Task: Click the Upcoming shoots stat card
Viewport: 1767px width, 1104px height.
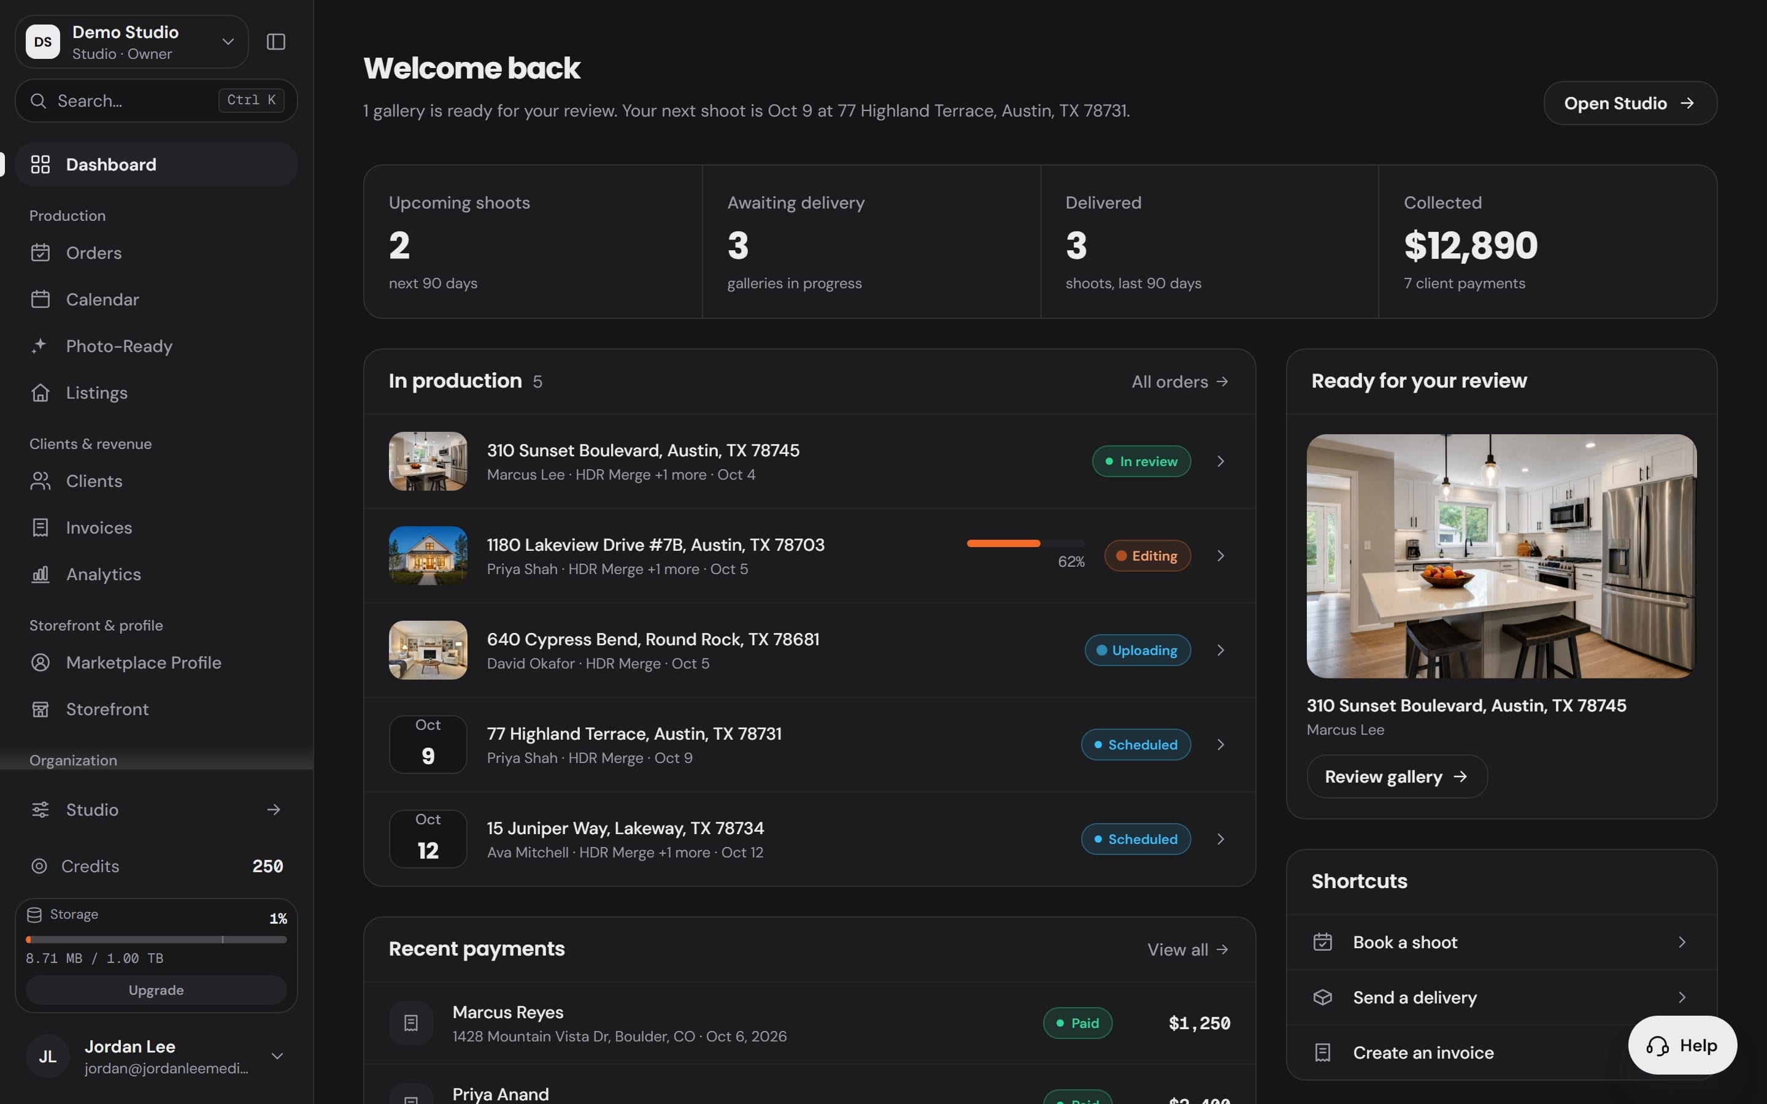Action: pyautogui.click(x=533, y=242)
